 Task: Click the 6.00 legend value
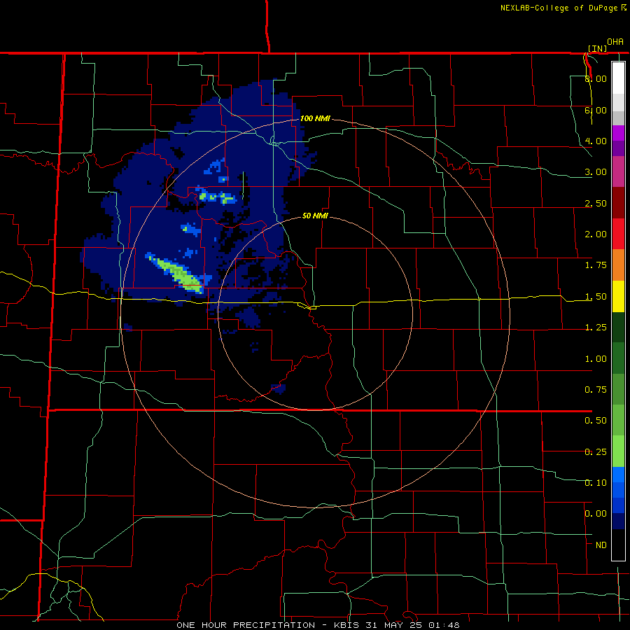coord(596,110)
